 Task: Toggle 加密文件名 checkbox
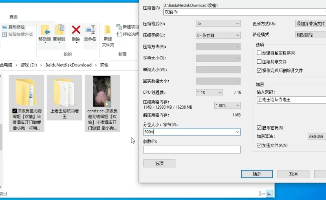point(259,145)
